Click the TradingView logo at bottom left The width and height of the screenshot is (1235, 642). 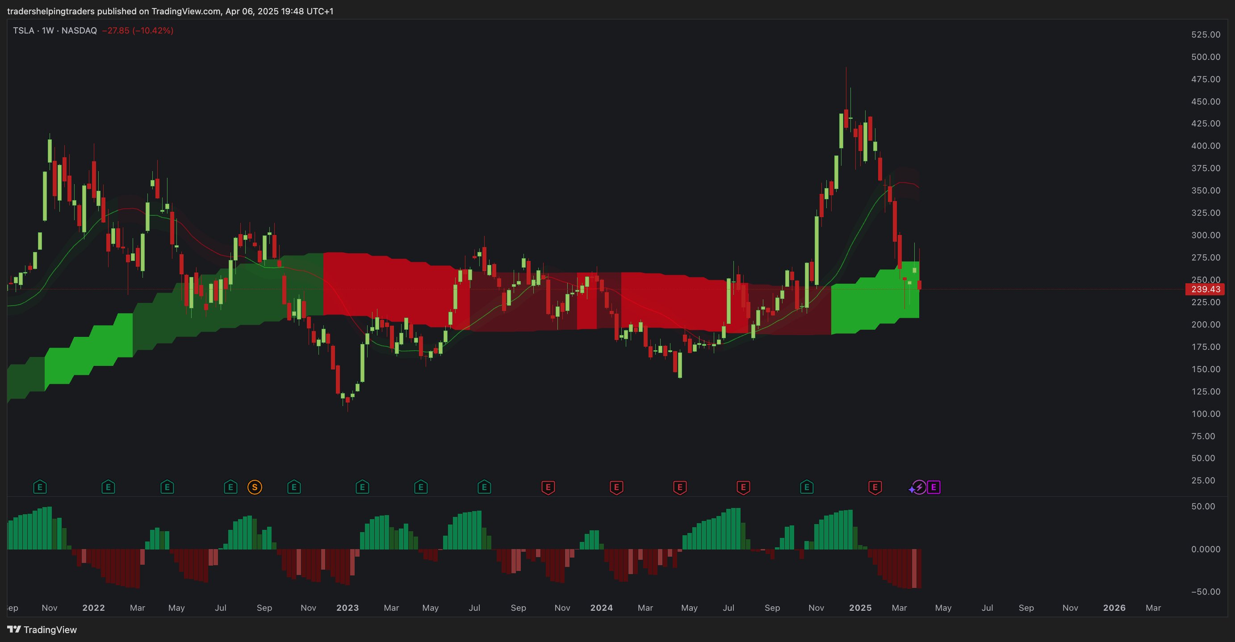coord(42,629)
